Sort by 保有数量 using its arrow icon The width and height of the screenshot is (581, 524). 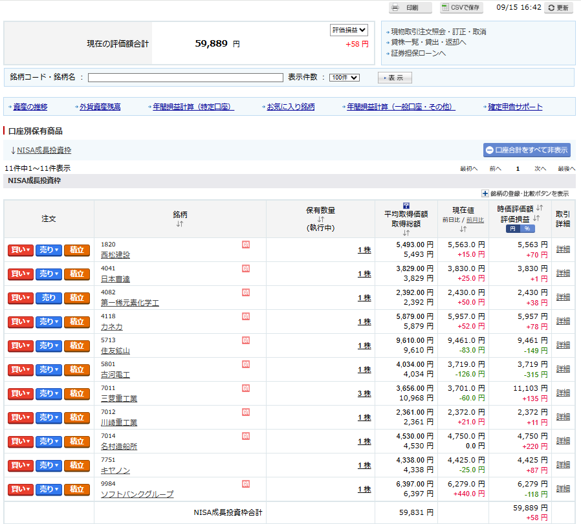[x=320, y=219]
